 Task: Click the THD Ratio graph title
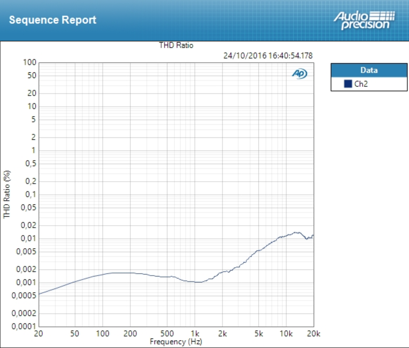click(176, 45)
